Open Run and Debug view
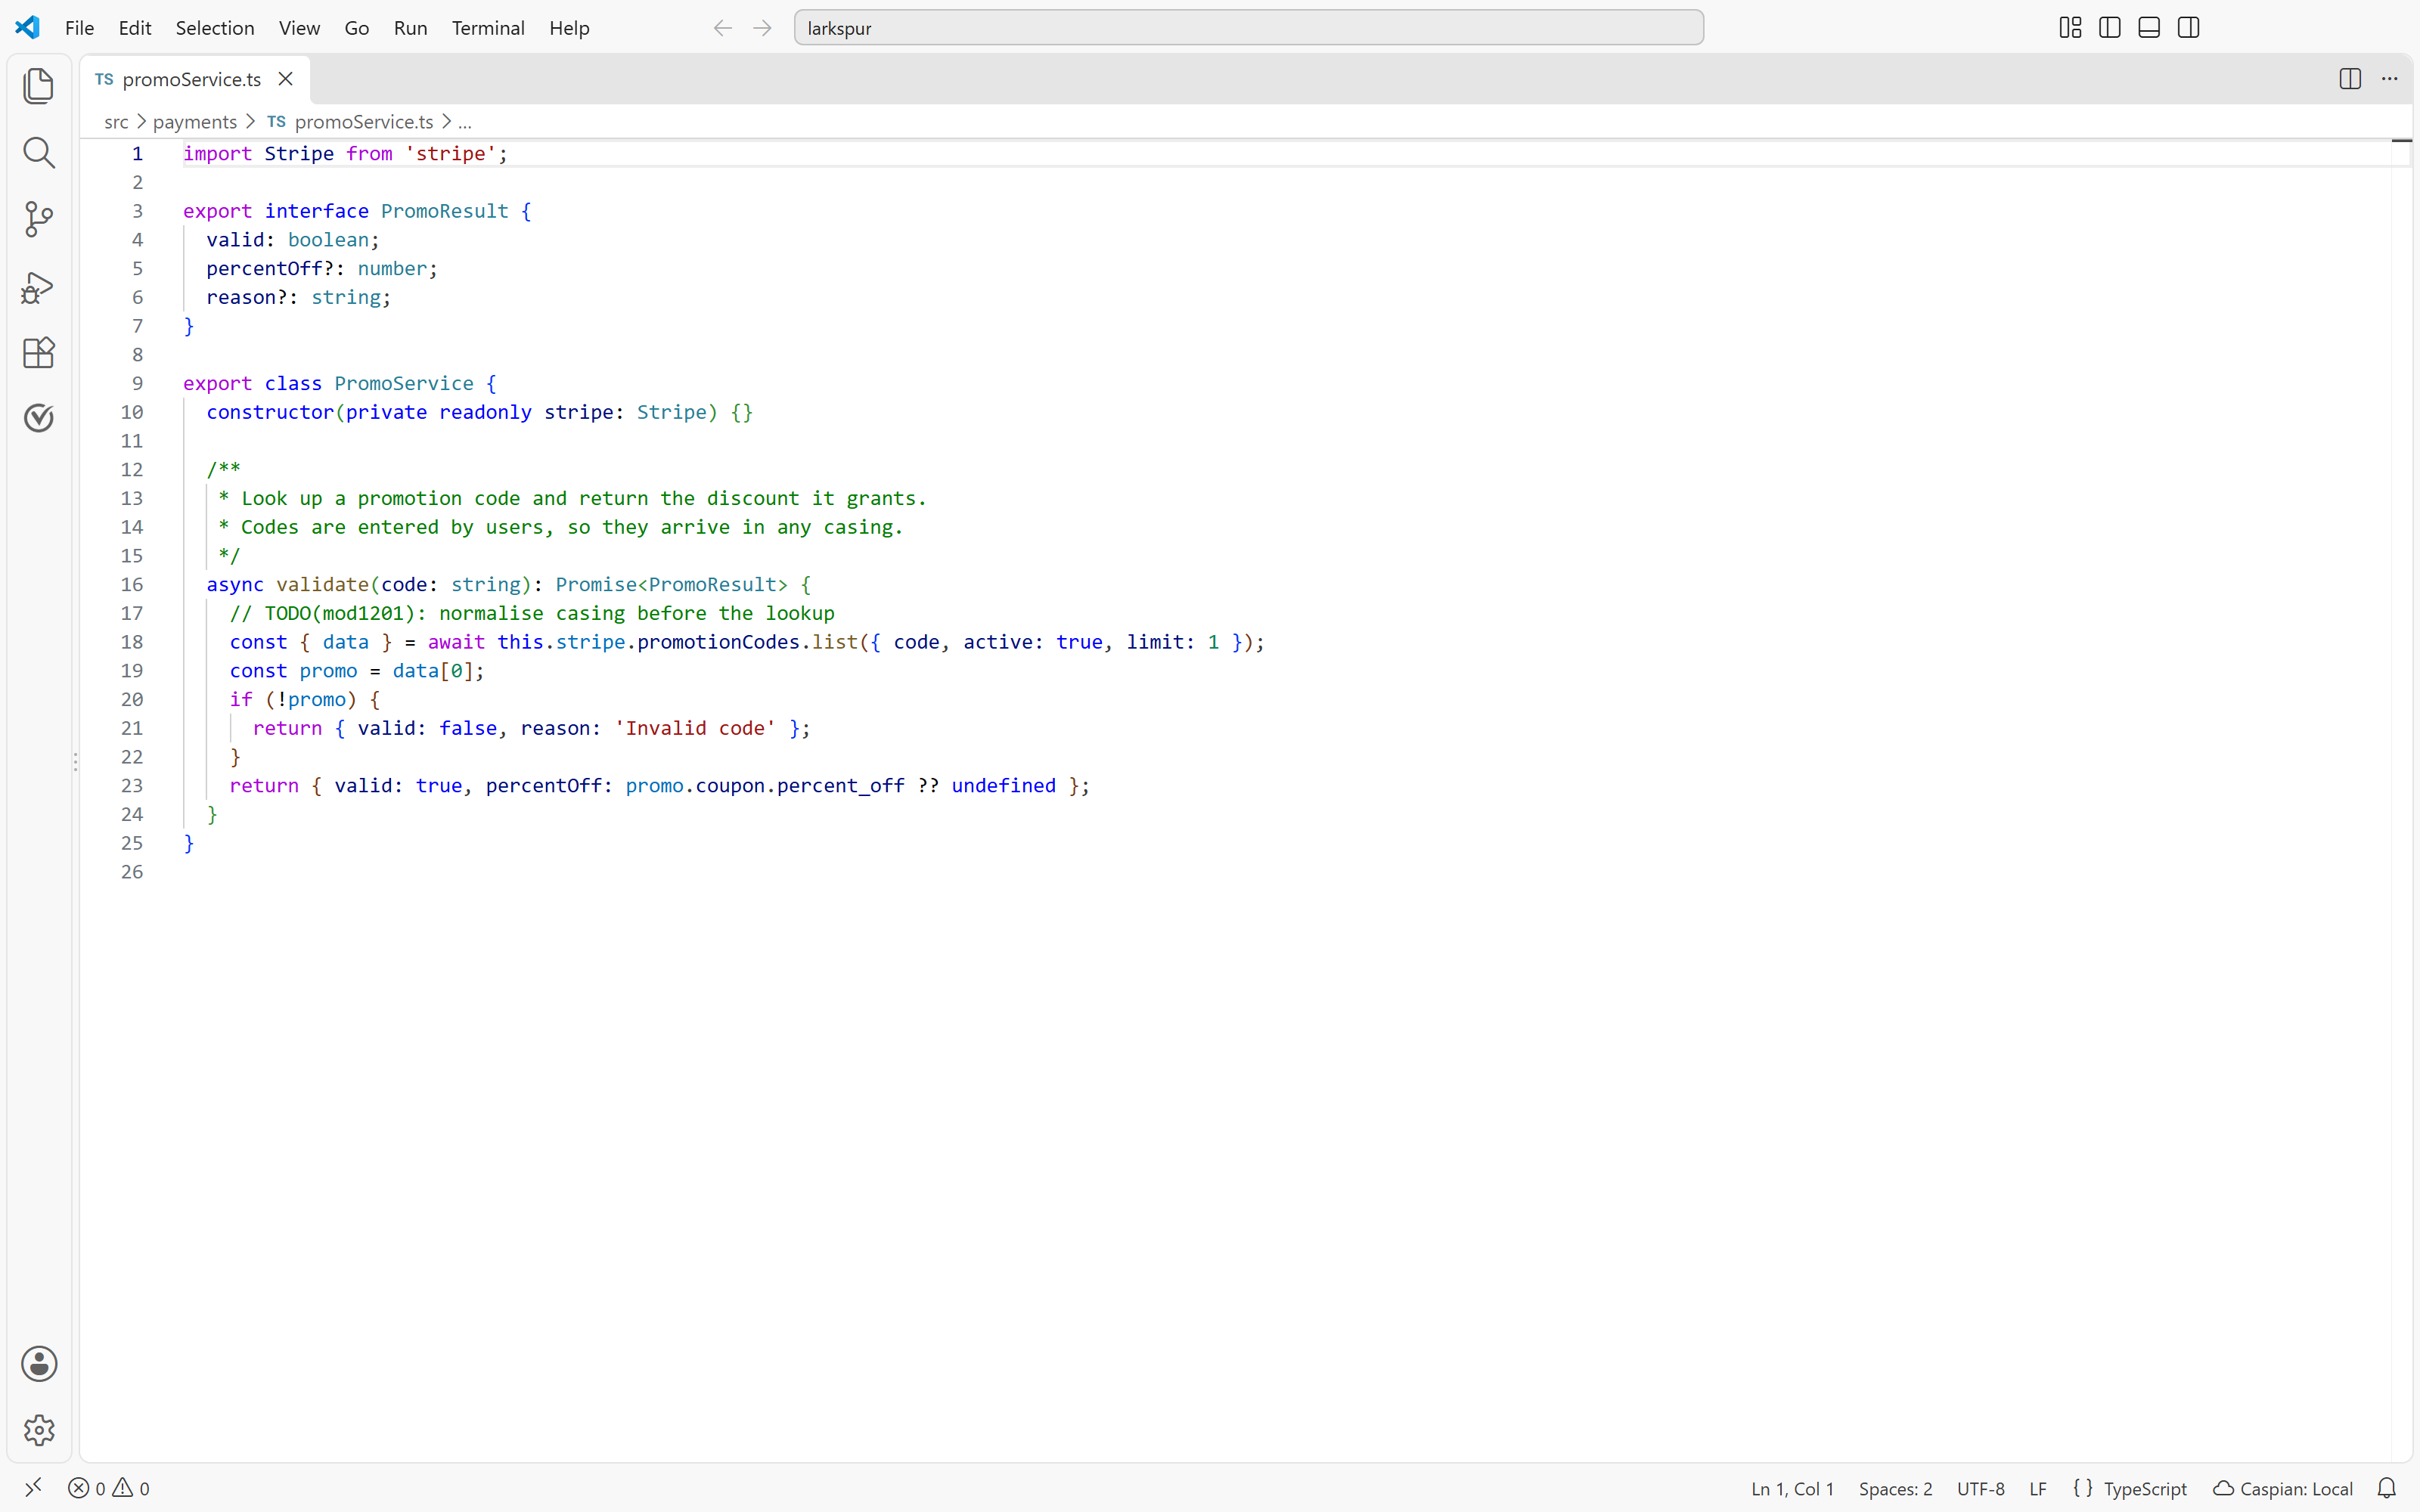 (38, 287)
